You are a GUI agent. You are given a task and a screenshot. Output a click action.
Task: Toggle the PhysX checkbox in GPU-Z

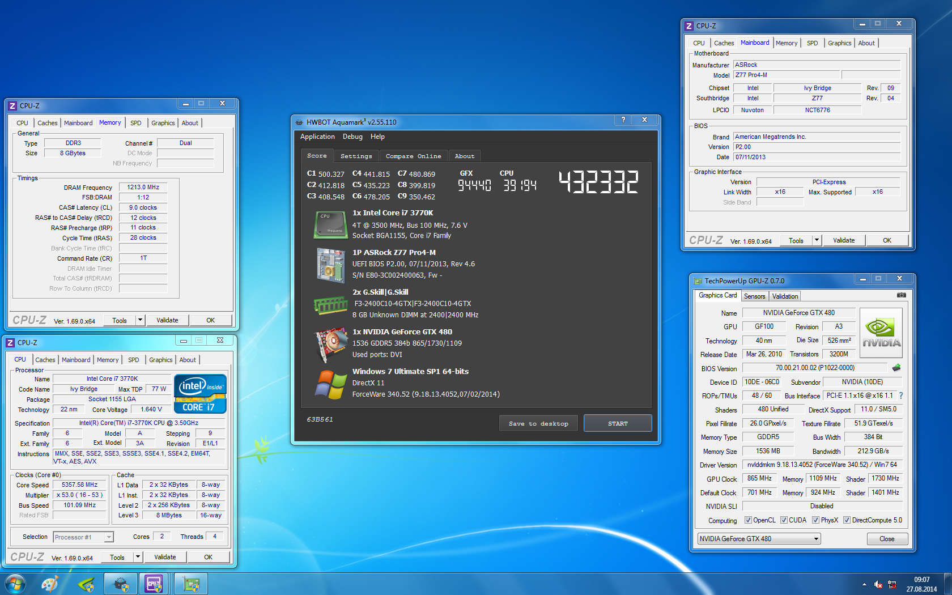coord(815,520)
